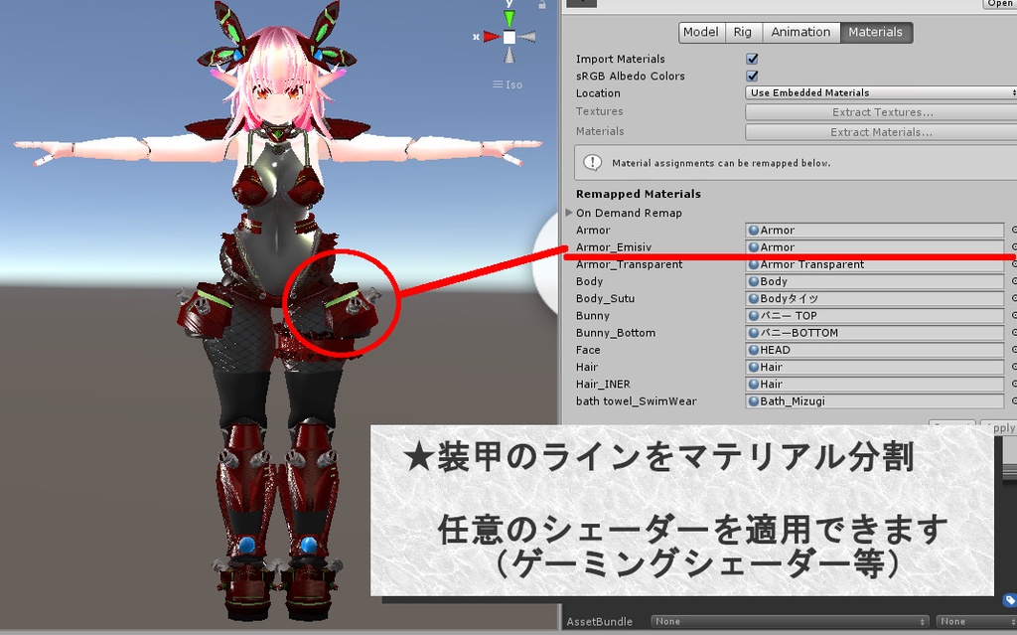This screenshot has height=635, width=1017.
Task: Uncheck sRGB Albedo Colors
Action: coord(753,76)
